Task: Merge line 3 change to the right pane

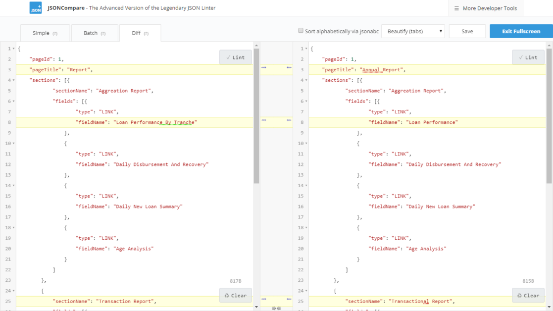Action: point(264,67)
